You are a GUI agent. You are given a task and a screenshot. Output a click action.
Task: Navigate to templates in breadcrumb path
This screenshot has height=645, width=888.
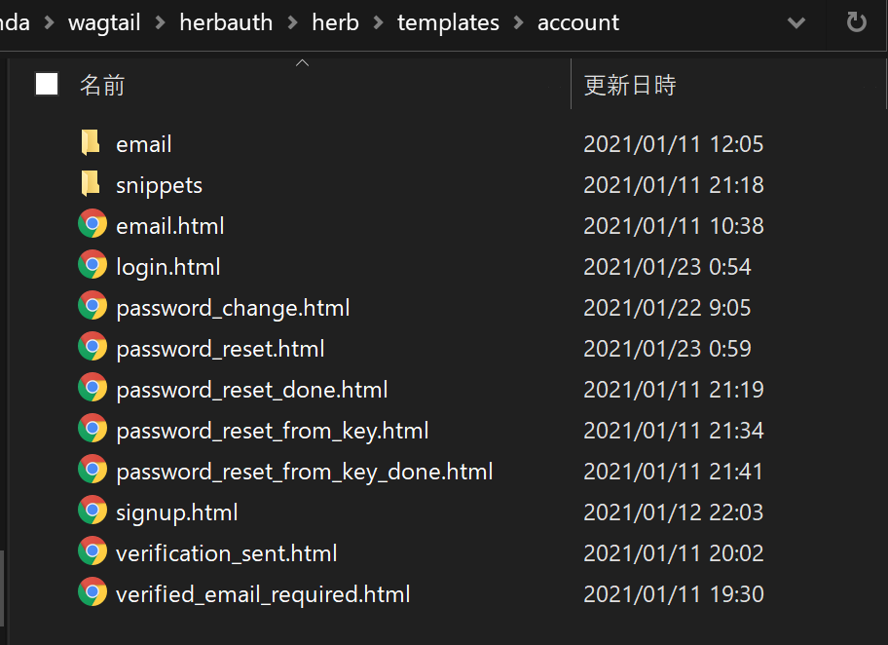point(448,22)
